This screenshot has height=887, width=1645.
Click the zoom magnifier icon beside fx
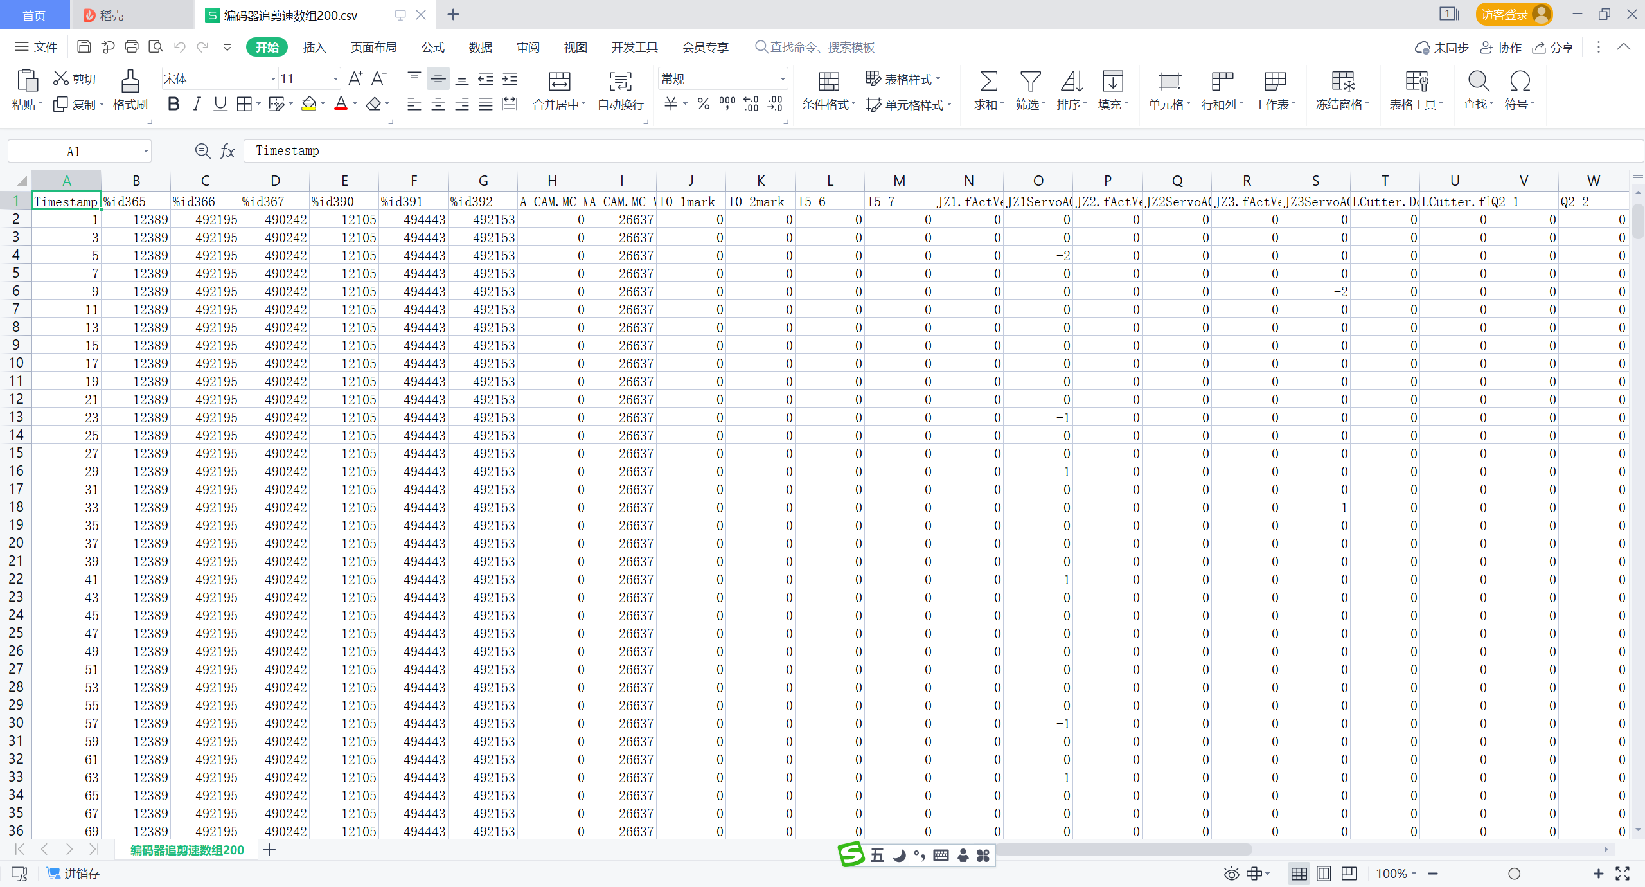pos(202,151)
